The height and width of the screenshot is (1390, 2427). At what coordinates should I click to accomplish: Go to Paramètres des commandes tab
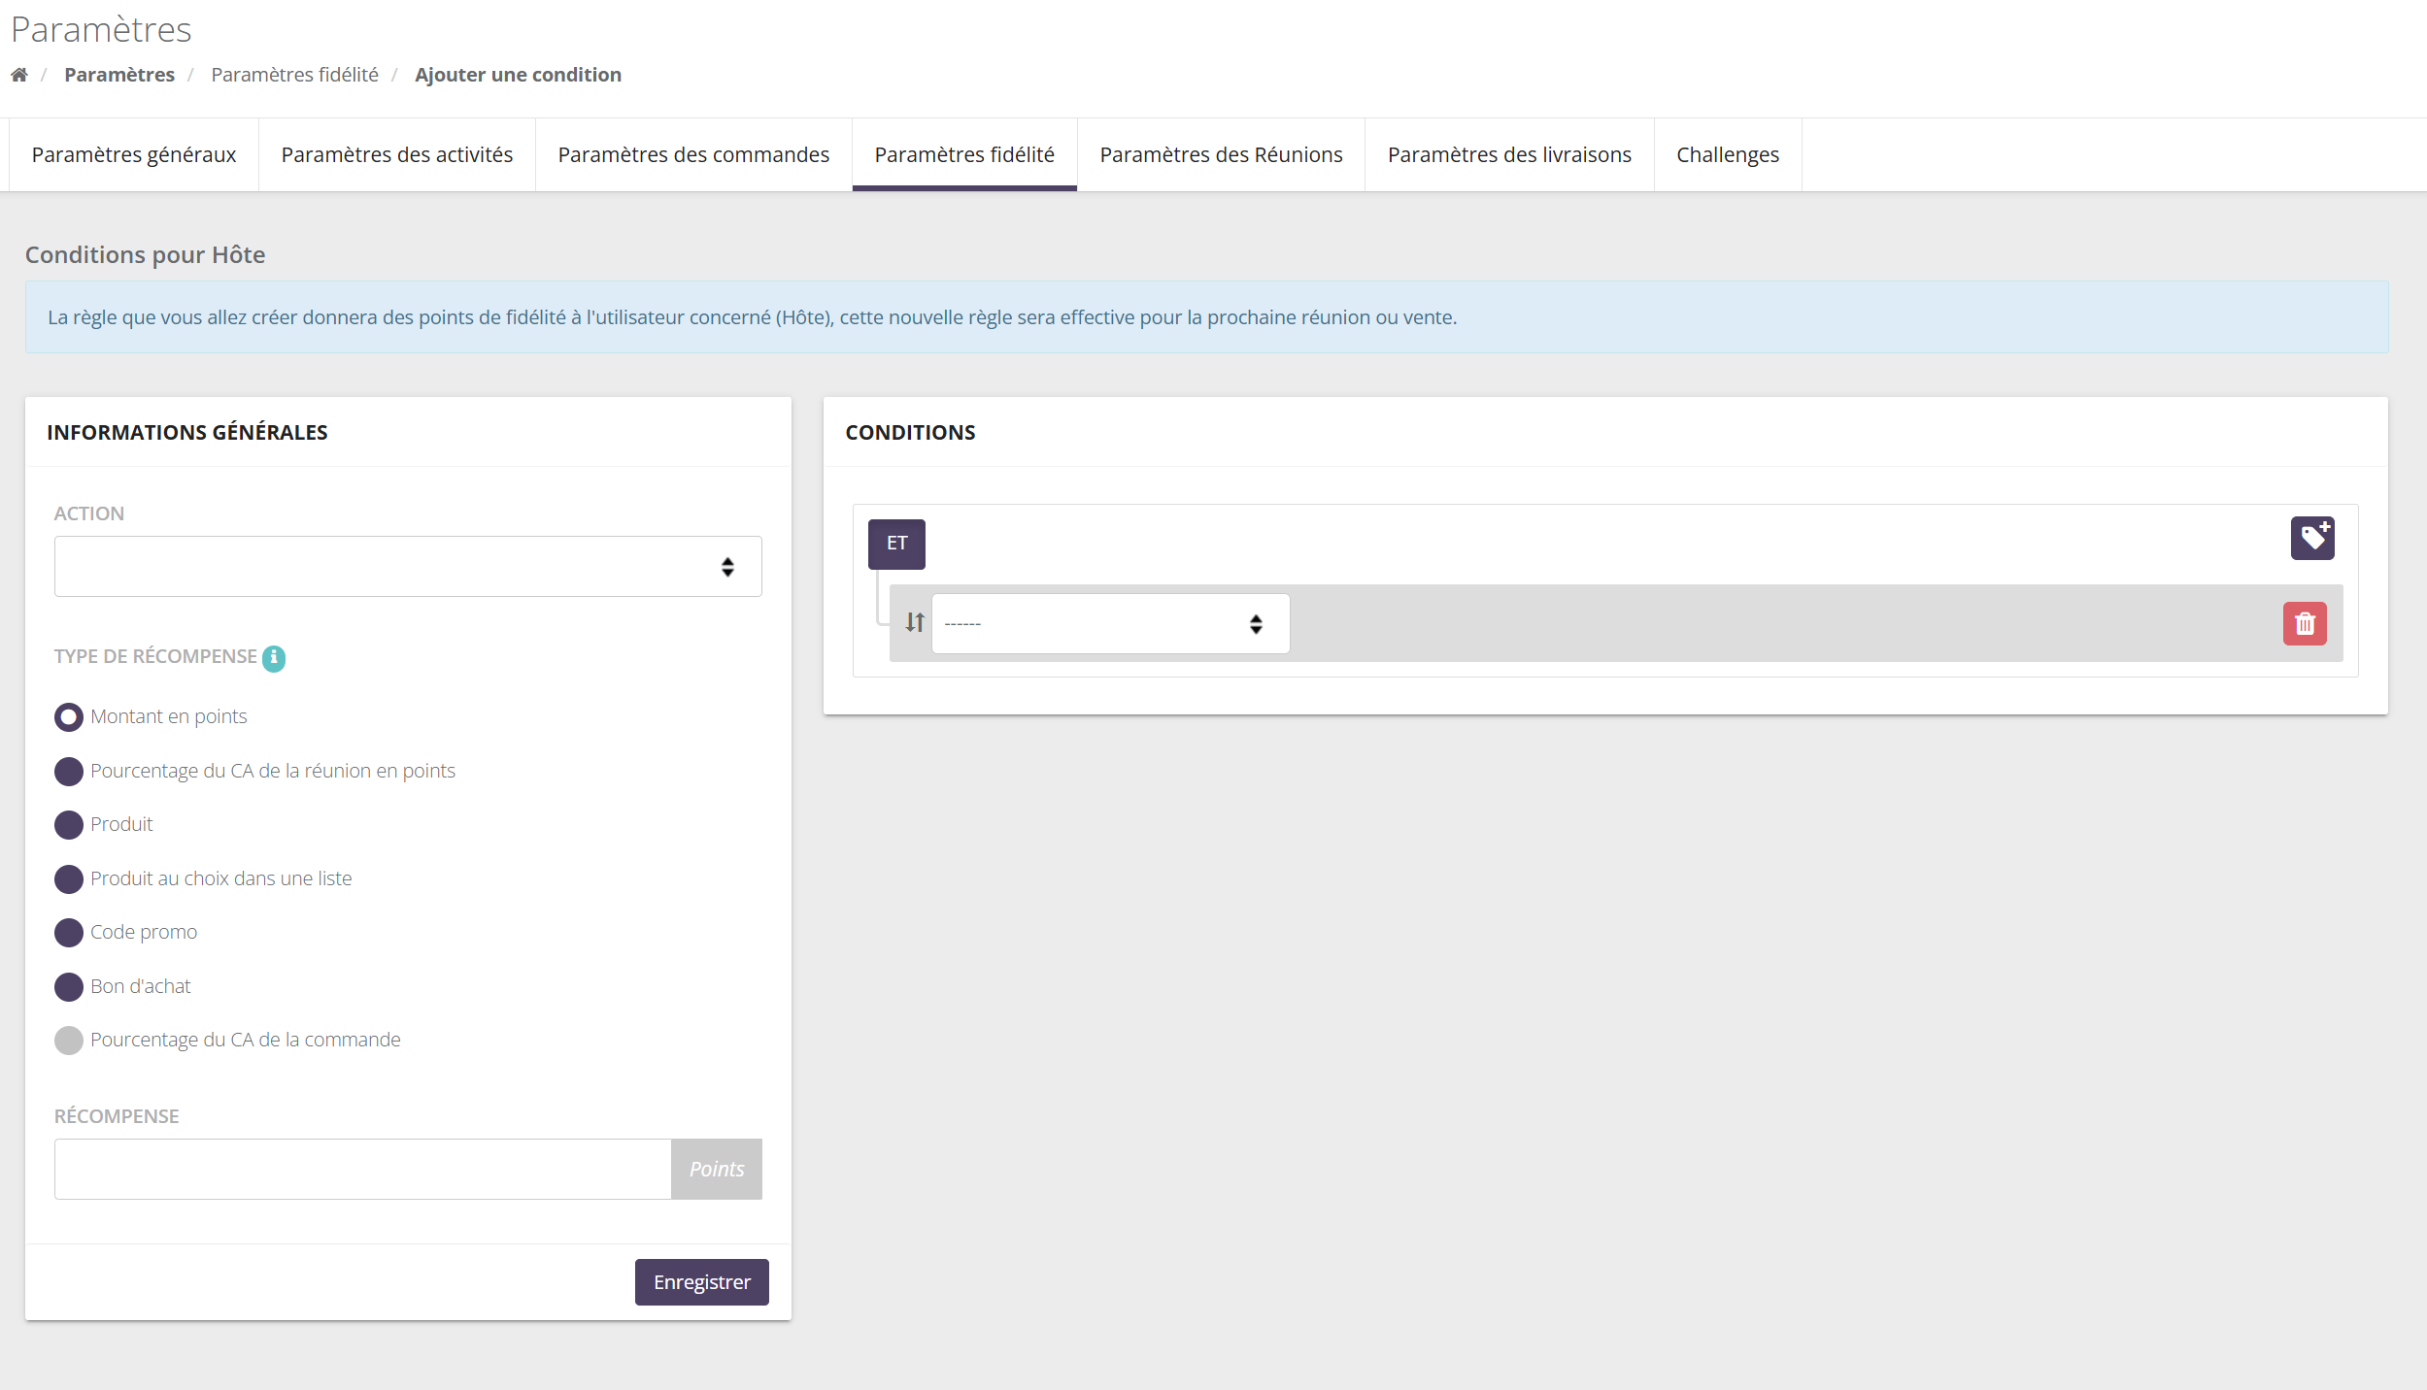click(693, 155)
